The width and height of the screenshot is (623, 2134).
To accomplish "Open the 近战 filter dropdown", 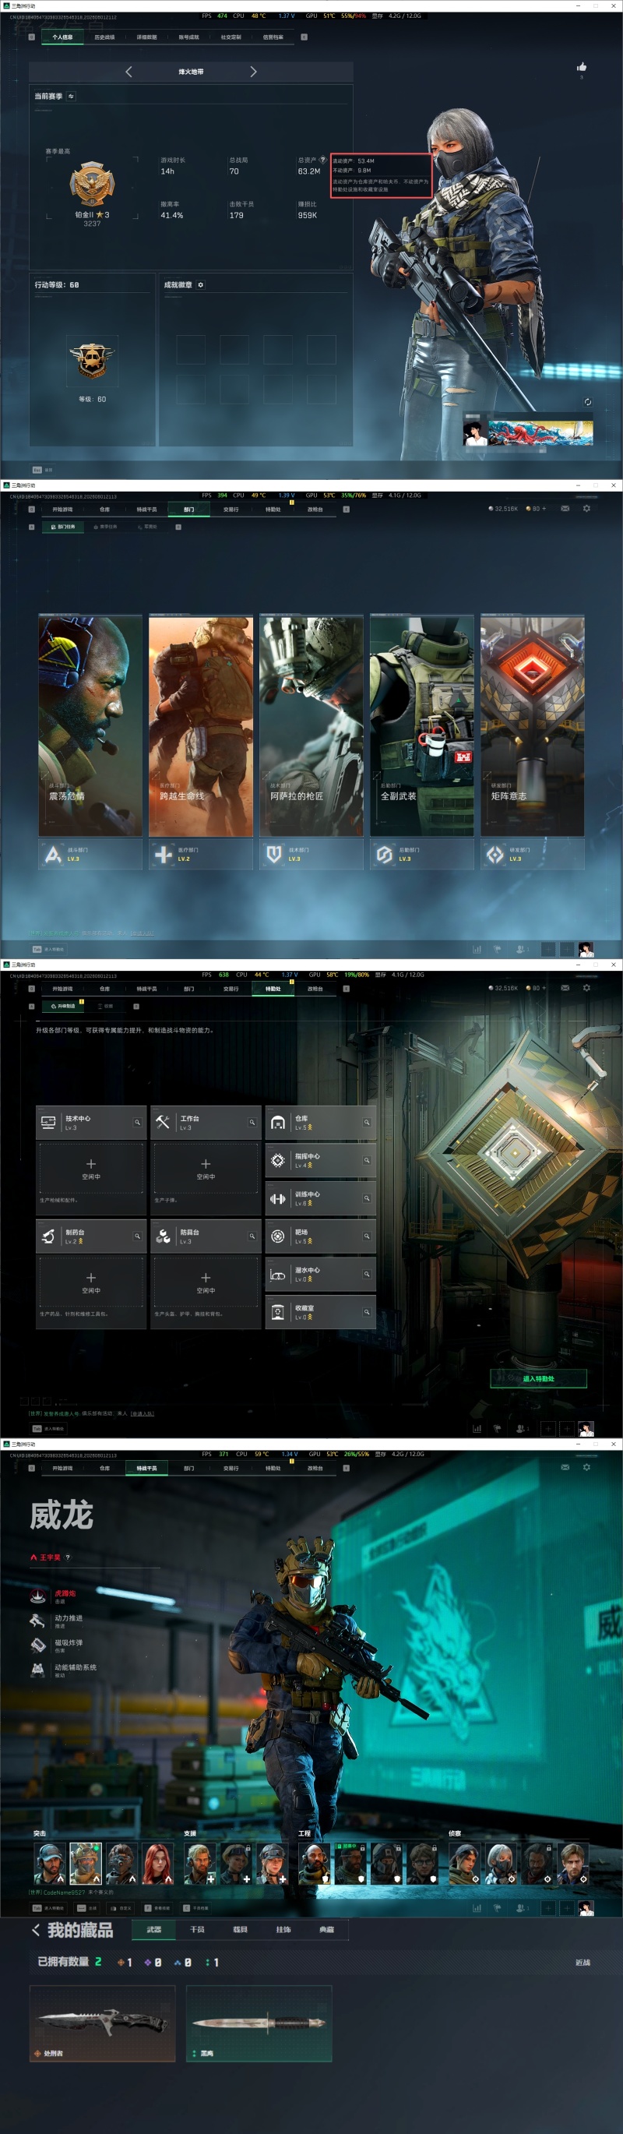I will click(583, 1963).
